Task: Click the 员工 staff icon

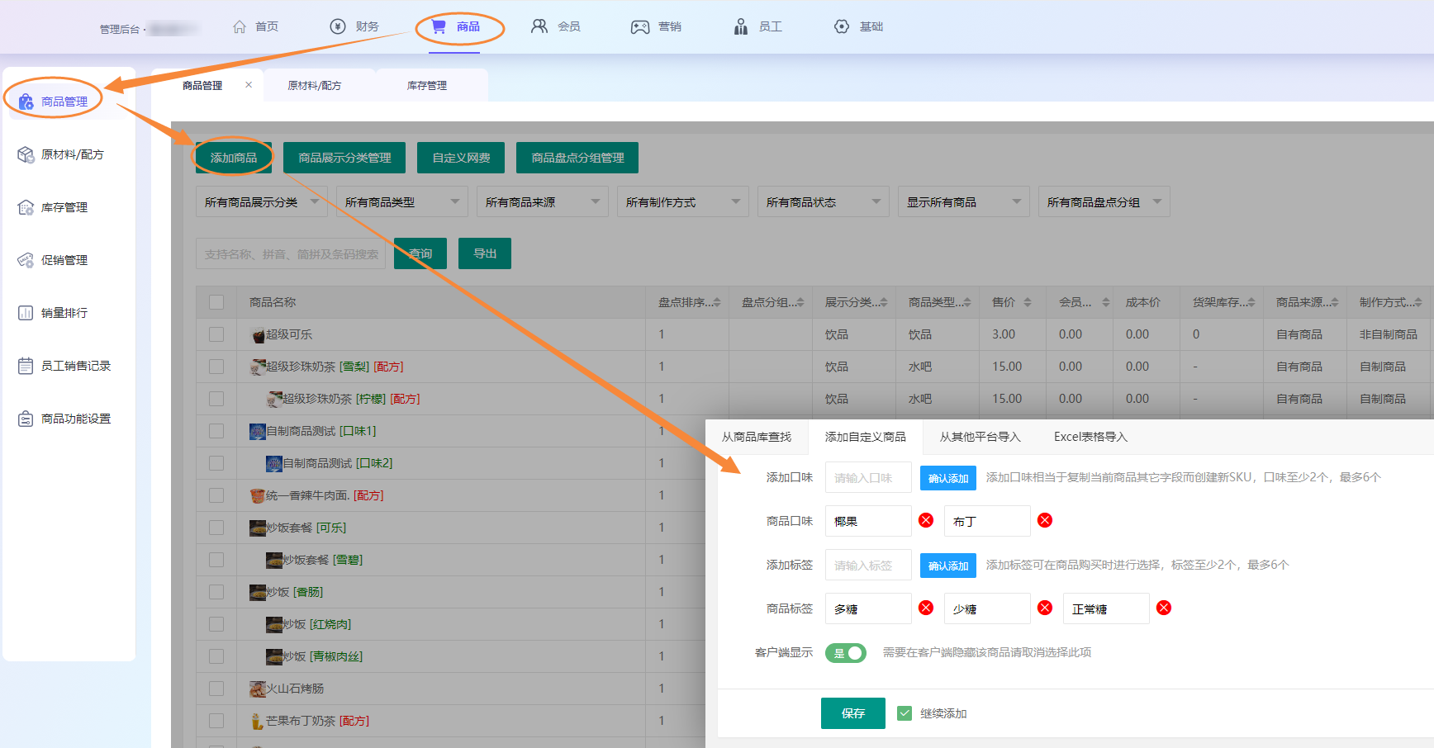Action: click(741, 26)
